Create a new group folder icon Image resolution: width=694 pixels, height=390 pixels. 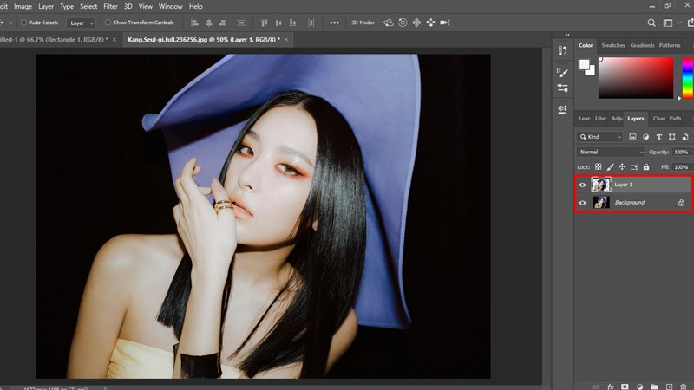(x=654, y=387)
